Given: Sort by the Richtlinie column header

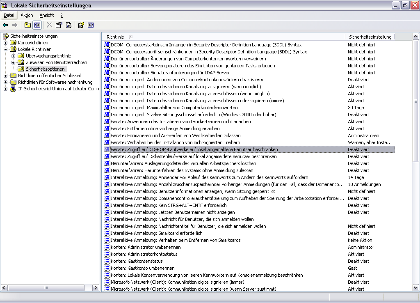Looking at the screenshot, I should click(x=115, y=37).
